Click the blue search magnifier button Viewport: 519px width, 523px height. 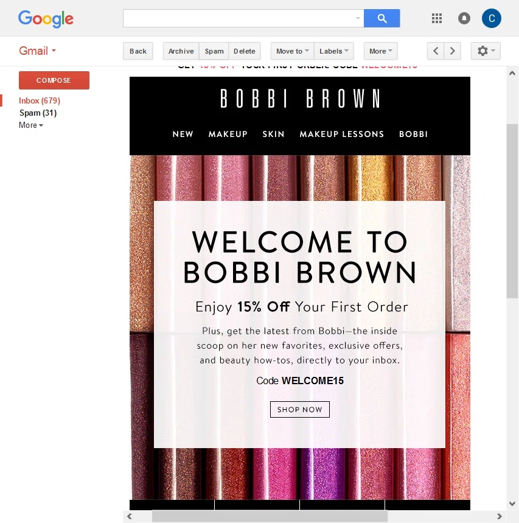point(381,18)
